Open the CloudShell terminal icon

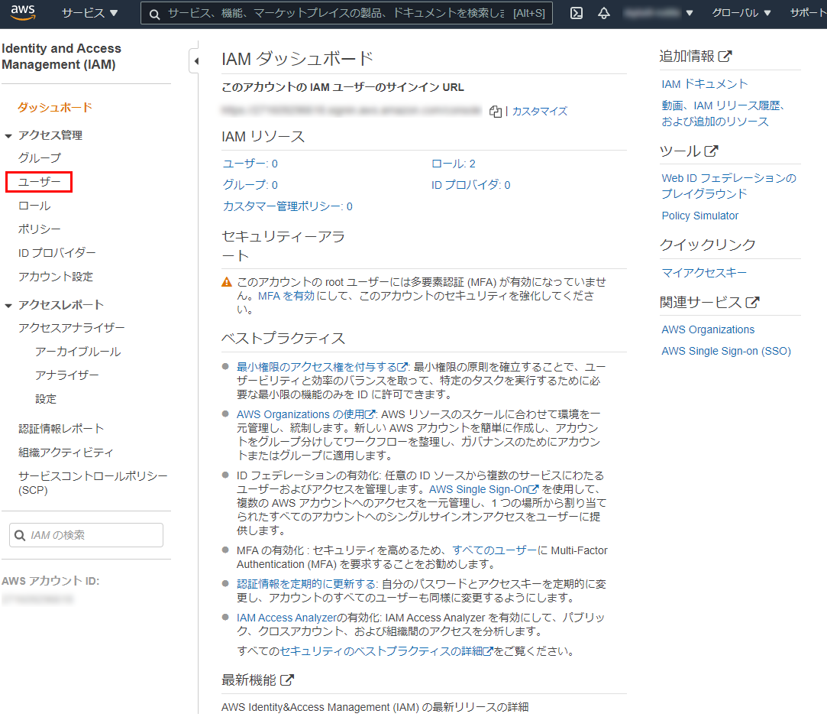point(577,13)
